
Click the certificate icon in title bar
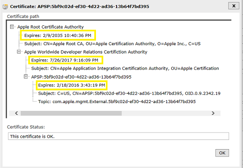click(x=5, y=7)
